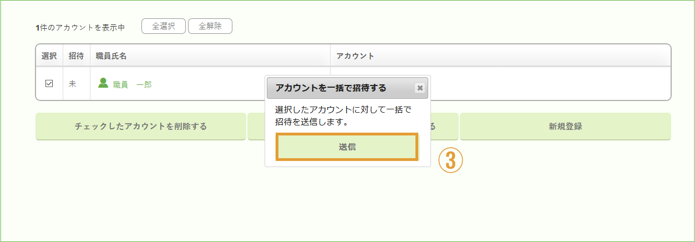
Task: Open the 職員 一郎 staff name link
Action: pyautogui.click(x=132, y=84)
